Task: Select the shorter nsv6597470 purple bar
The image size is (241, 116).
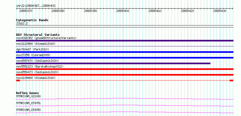Action: click(113, 63)
